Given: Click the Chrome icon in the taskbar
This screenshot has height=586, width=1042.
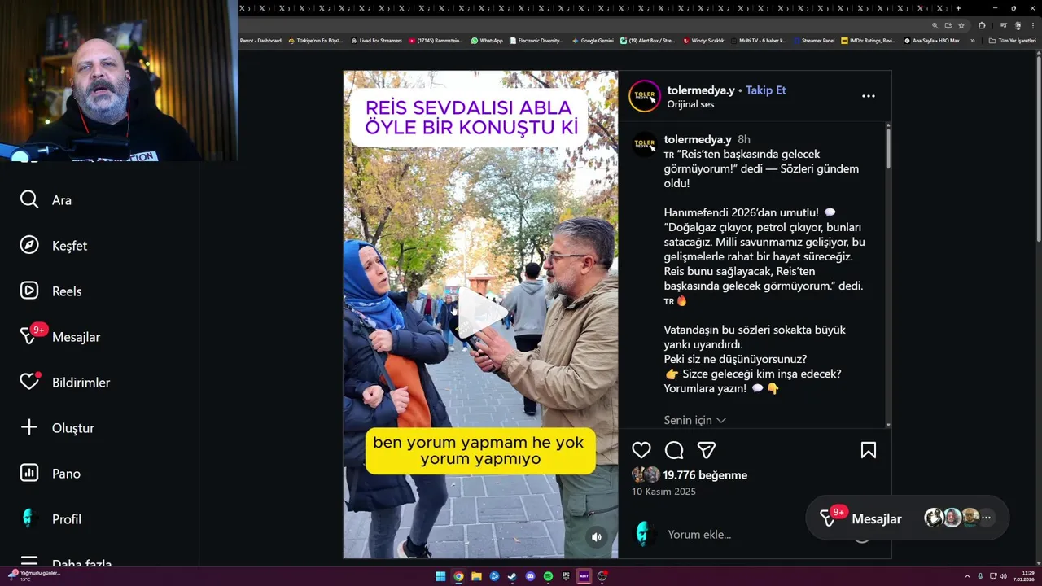Looking at the screenshot, I should [x=458, y=576].
